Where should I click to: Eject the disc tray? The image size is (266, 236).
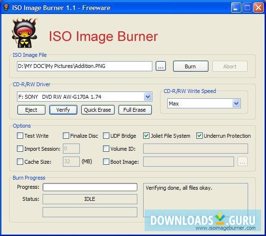[x=31, y=110]
